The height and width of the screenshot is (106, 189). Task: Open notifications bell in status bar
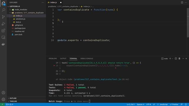[x=186, y=105]
